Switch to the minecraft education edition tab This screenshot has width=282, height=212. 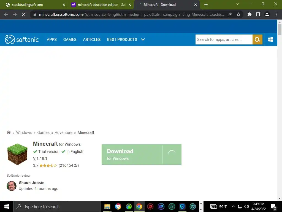101,5
